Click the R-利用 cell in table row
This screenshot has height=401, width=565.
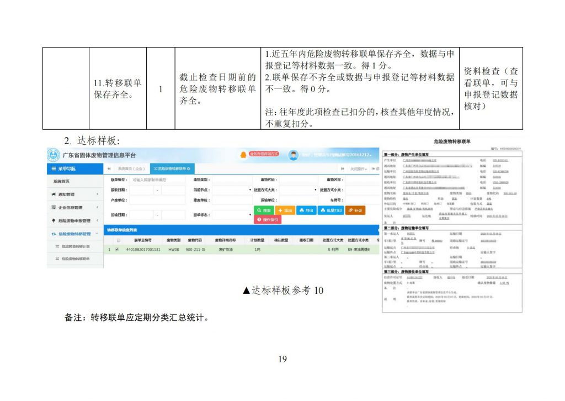(x=333, y=250)
